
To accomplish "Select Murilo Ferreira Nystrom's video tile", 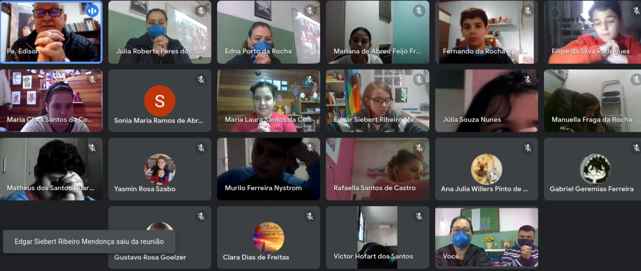I will tap(269, 169).
